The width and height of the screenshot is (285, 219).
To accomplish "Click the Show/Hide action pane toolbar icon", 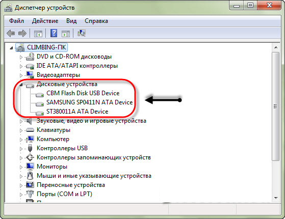I will (x=66, y=34).
